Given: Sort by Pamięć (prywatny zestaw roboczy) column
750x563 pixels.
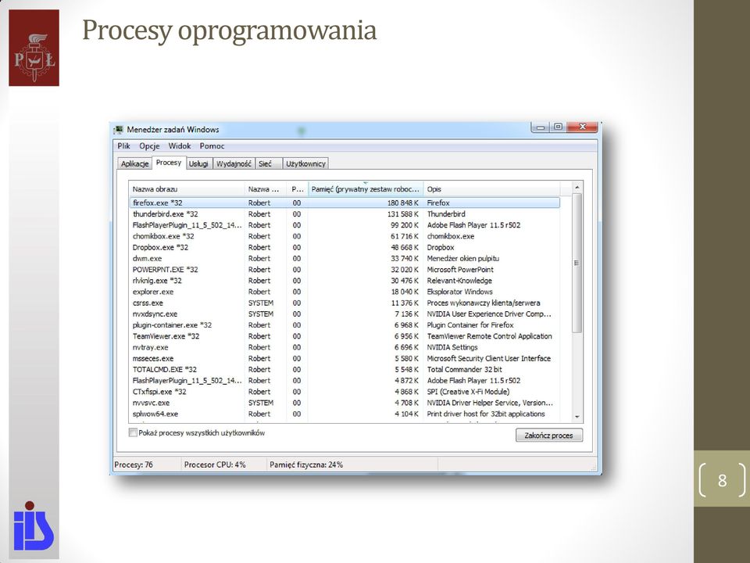Looking at the screenshot, I should tap(366, 189).
